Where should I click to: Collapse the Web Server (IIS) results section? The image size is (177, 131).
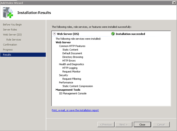pos(54,34)
